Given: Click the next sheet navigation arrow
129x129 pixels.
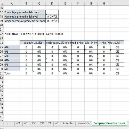Looking at the screenshot, I should (8, 124).
